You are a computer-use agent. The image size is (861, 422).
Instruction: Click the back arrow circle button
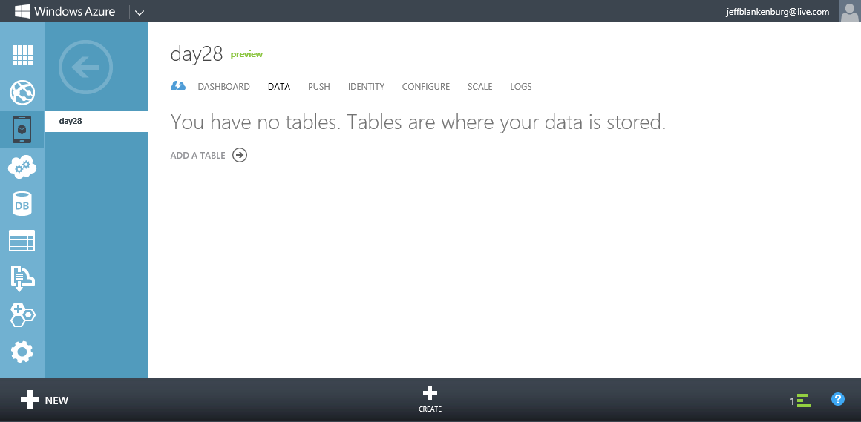coord(85,68)
